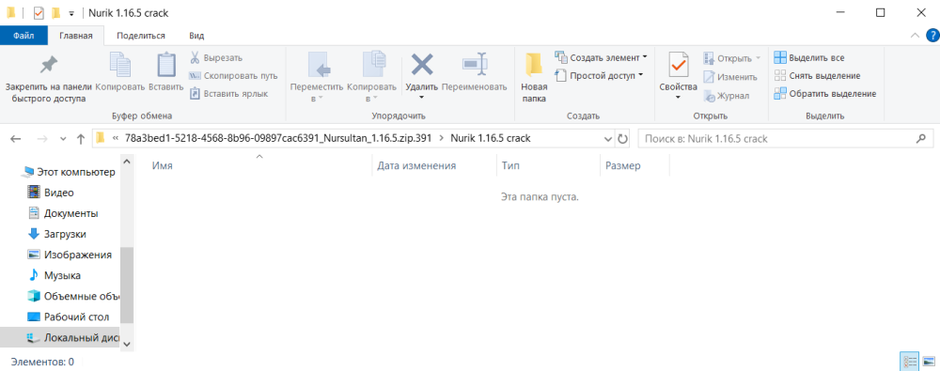Click navigation pane scroll down arrow
940x371 pixels.
[x=127, y=344]
